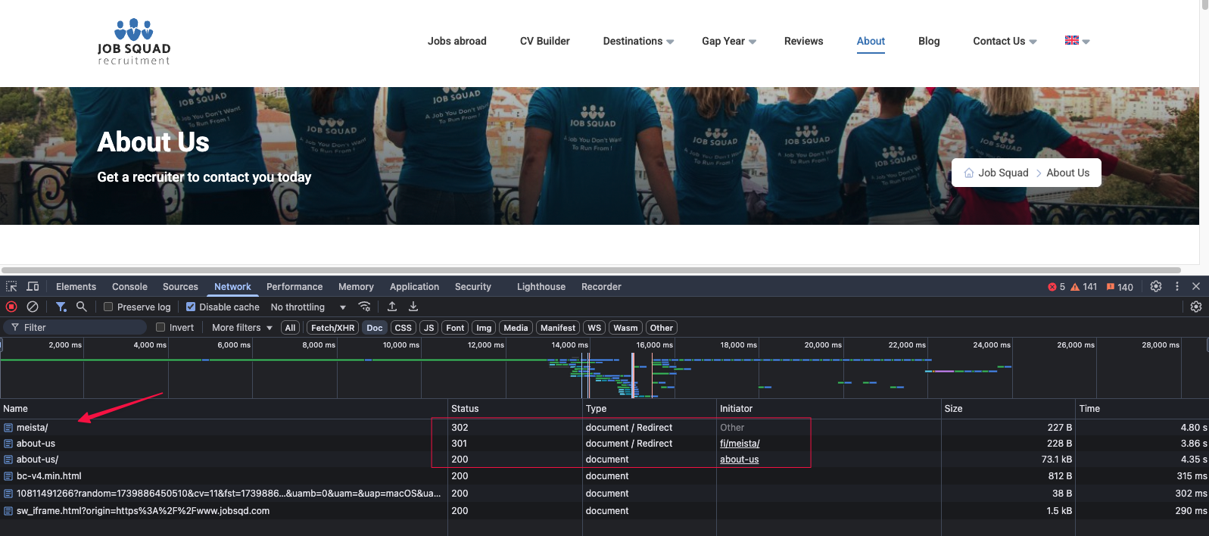Click the Job Squad logo
1209x536 pixels.
tap(134, 42)
